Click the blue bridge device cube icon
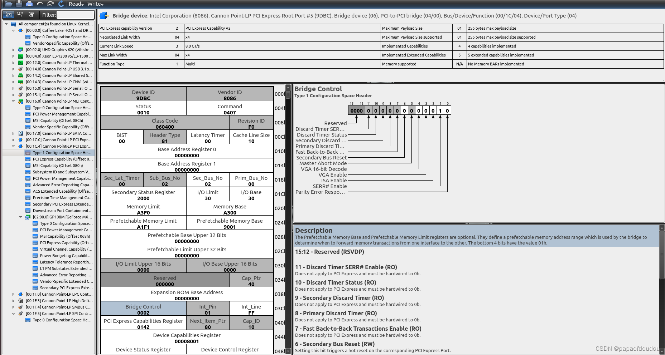The height and width of the screenshot is (355, 665). (x=104, y=16)
